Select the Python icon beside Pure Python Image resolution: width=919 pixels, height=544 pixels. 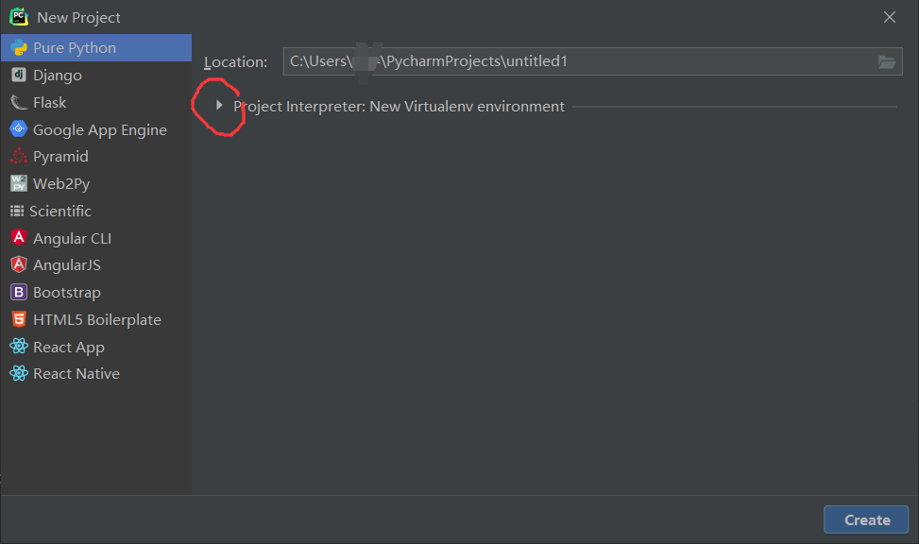tap(19, 47)
